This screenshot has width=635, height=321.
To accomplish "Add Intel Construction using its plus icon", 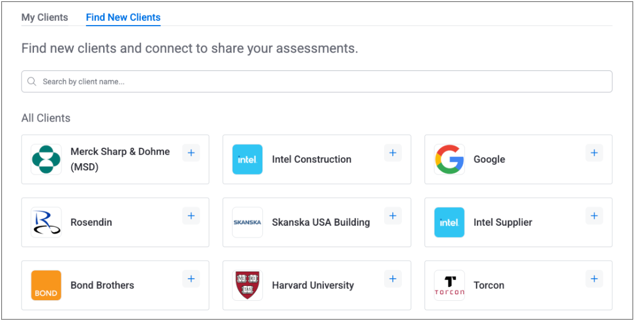I will [392, 153].
